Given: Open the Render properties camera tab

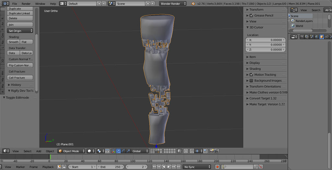Looking at the screenshot, I should pyautogui.click(x=302, y=37).
